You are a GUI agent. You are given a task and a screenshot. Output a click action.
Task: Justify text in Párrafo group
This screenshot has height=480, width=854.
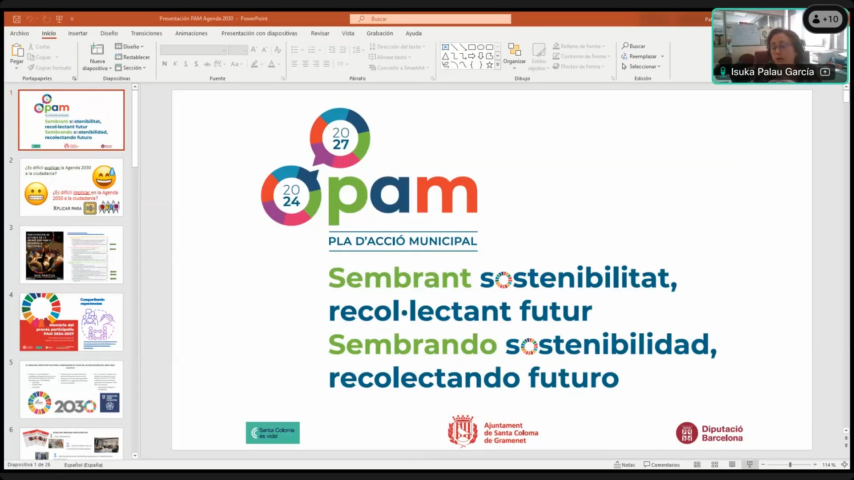[326, 64]
